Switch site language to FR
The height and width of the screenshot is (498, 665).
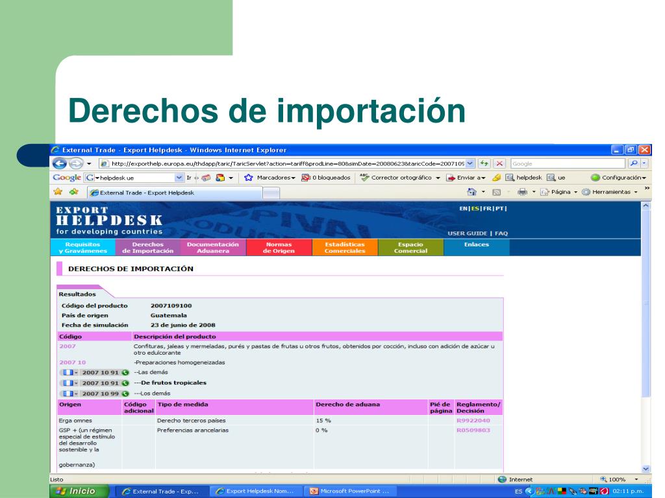(487, 208)
